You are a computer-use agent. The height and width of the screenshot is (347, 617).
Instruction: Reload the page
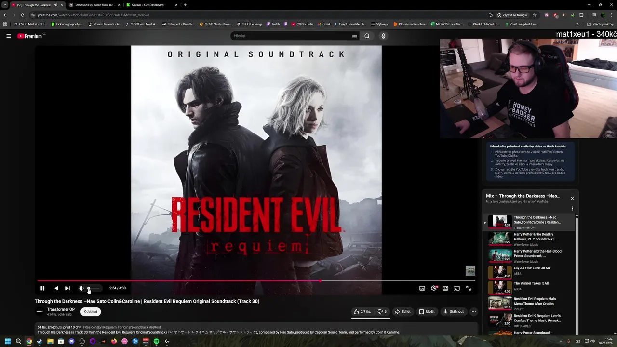(22, 15)
